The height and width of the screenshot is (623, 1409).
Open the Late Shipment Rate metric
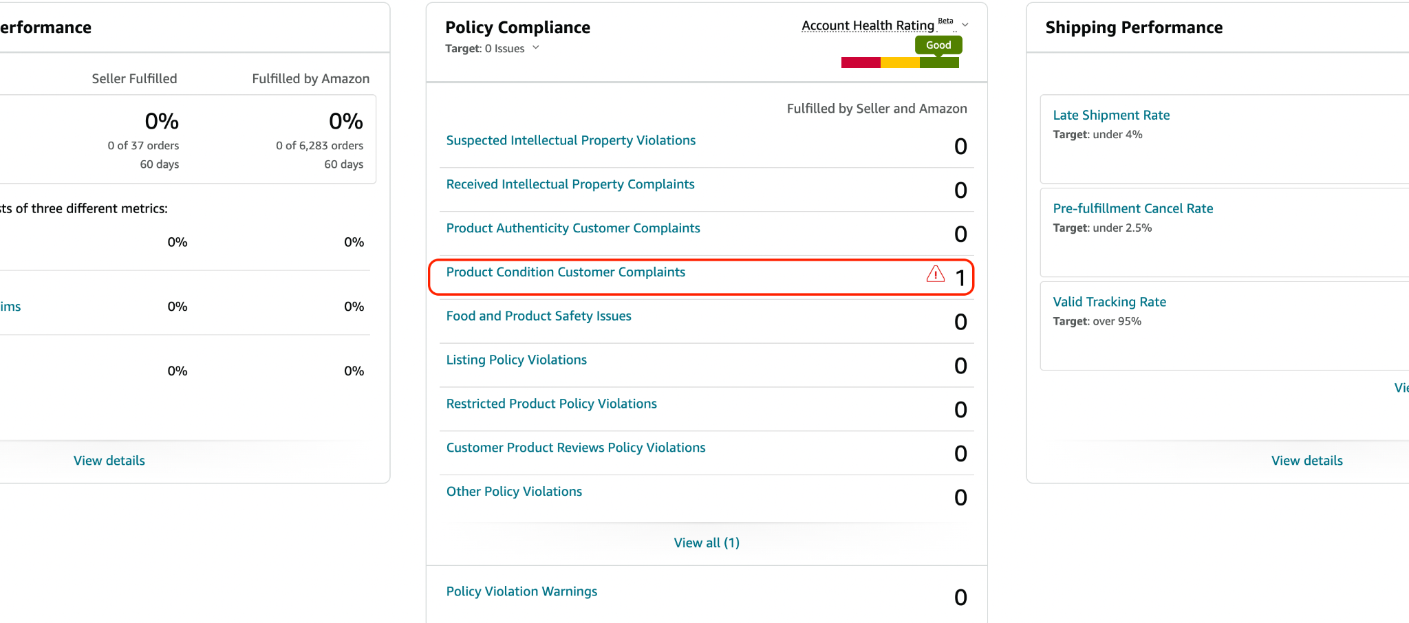tap(1110, 116)
